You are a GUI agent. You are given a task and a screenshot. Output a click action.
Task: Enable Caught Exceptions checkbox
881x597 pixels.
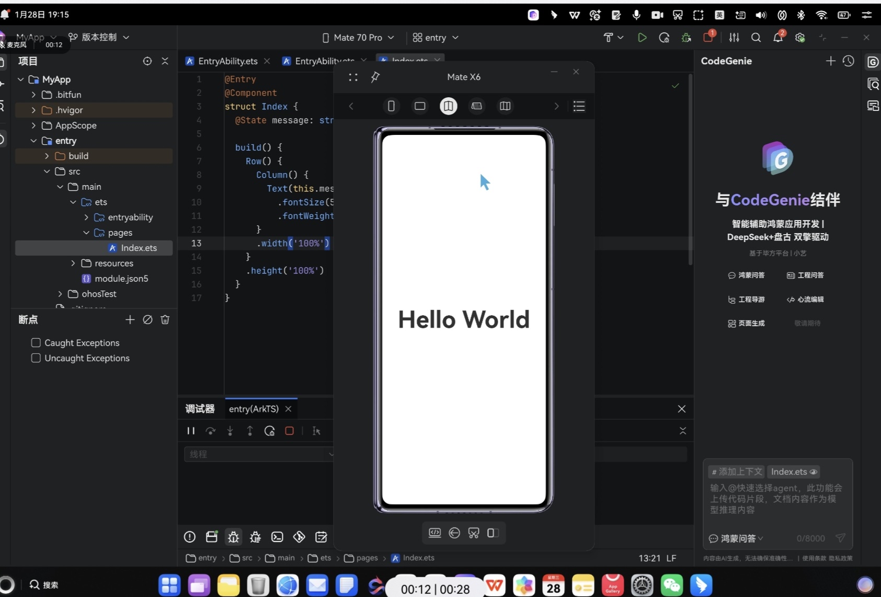(x=36, y=343)
